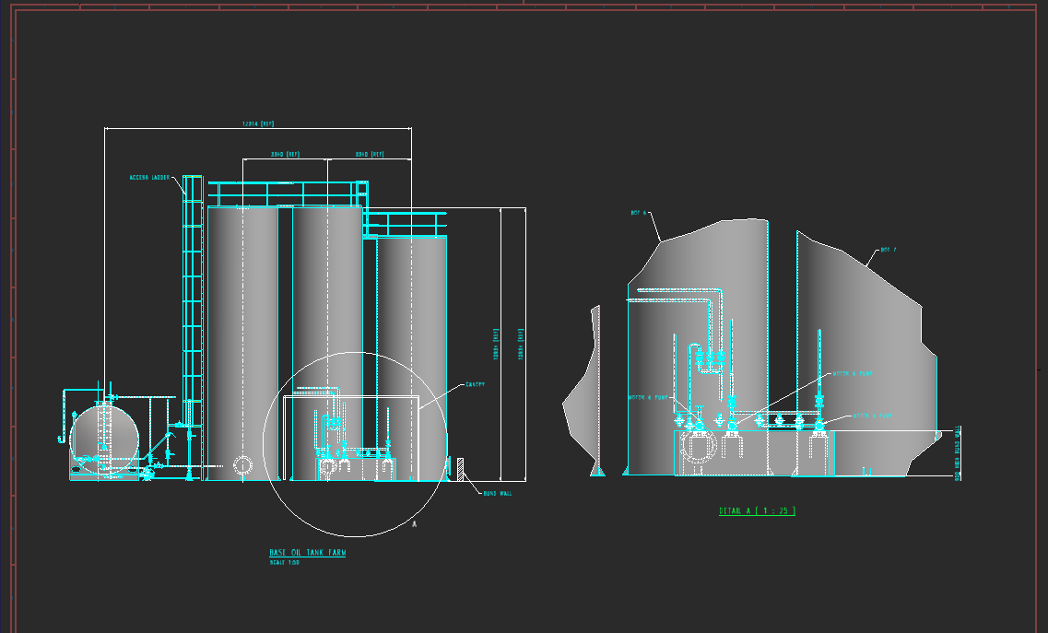The height and width of the screenshot is (633, 1048).
Task: Select the lower-right MOTOR & PUMP label
Action: tap(872, 416)
